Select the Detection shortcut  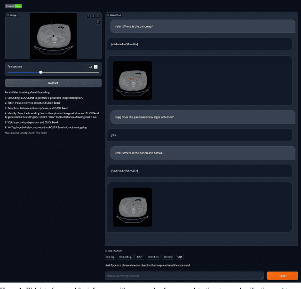pyautogui.click(x=153, y=257)
